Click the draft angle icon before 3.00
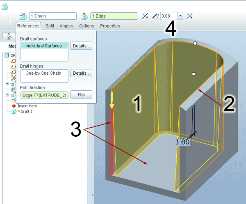 (155, 16)
